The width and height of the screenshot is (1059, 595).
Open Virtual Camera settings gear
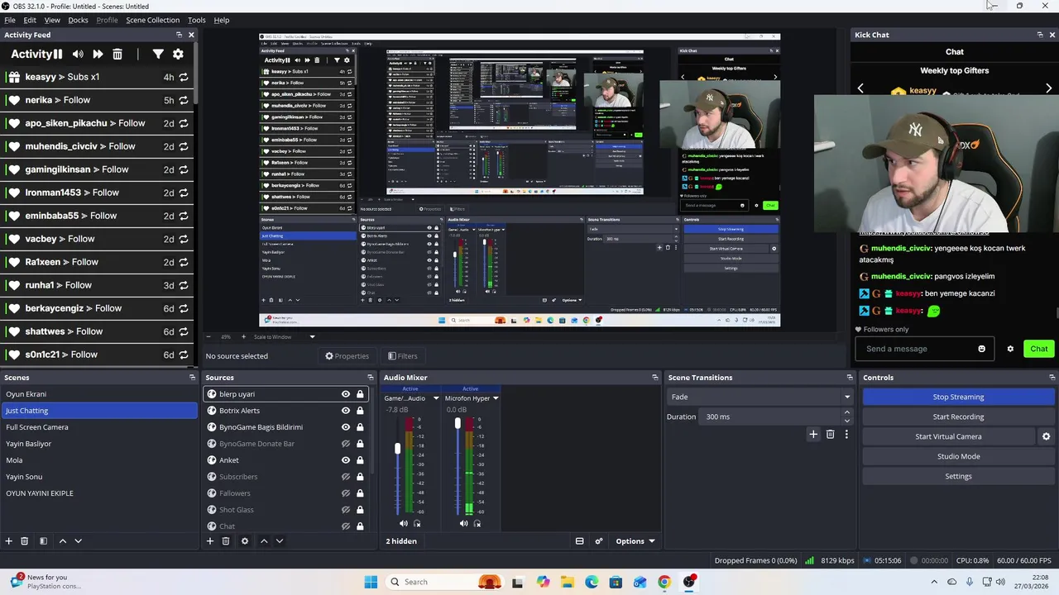(1046, 436)
